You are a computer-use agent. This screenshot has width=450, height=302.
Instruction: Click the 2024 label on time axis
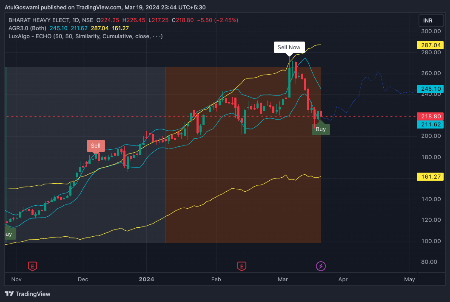[146, 280]
